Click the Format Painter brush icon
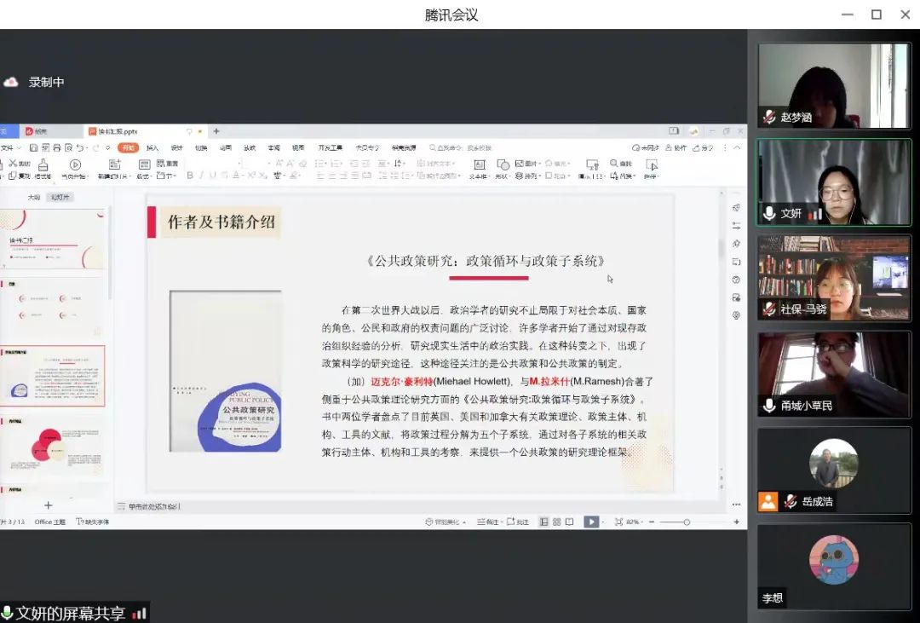This screenshot has height=623, width=920. [x=43, y=164]
